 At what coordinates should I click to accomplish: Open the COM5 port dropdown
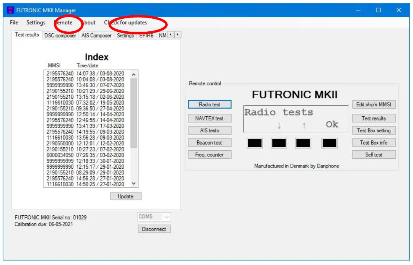(x=167, y=217)
